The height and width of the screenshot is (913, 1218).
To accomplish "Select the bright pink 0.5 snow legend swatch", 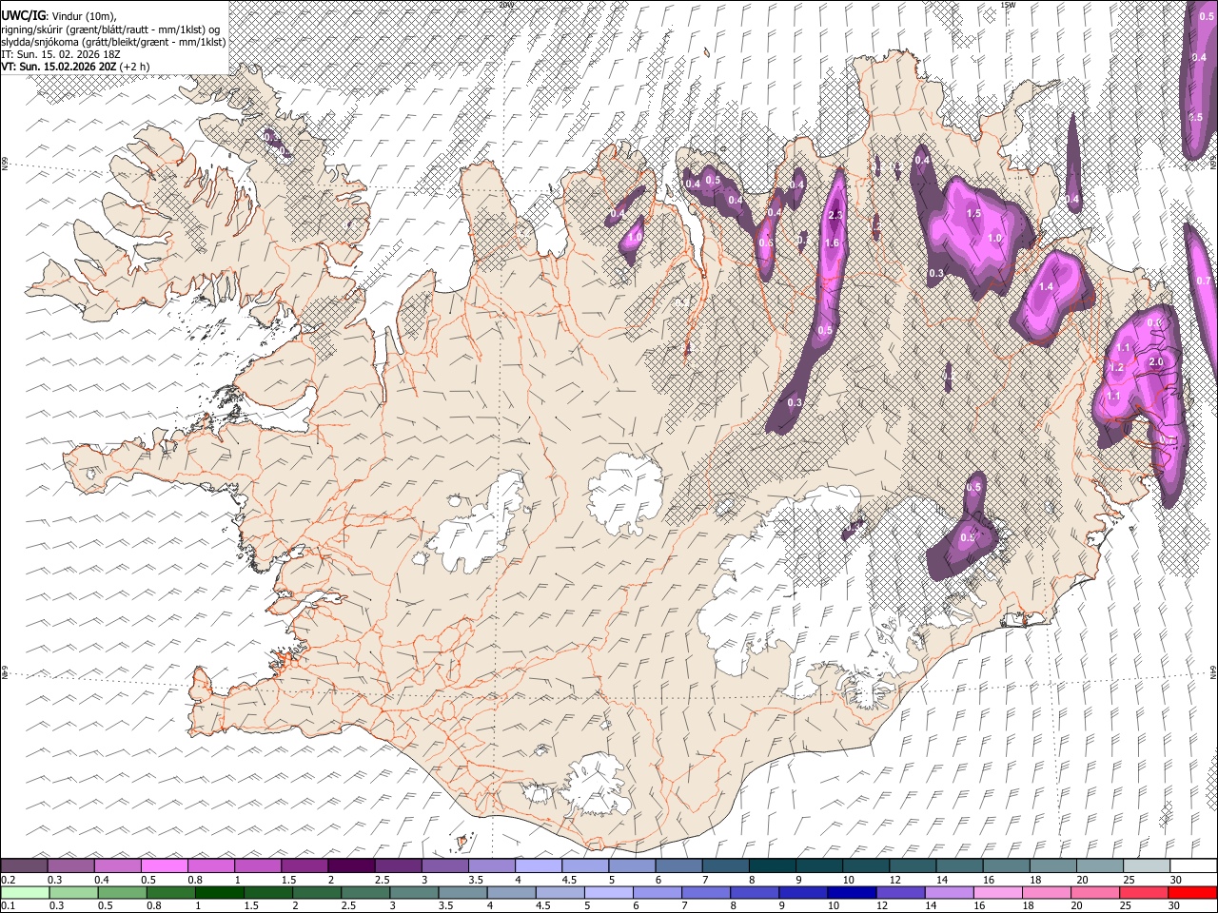I will click(165, 865).
